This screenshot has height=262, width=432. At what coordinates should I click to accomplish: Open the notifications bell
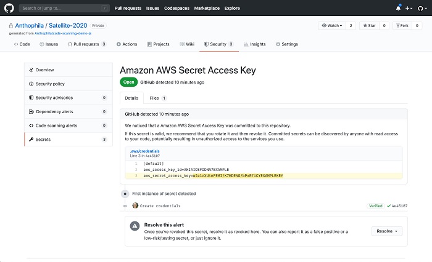click(398, 9)
